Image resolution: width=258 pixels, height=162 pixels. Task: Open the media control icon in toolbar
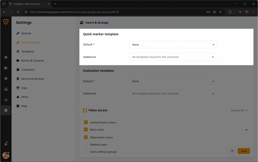240,12
